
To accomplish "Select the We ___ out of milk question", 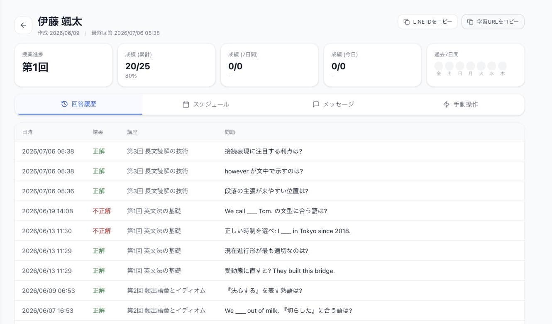I will tap(288, 311).
